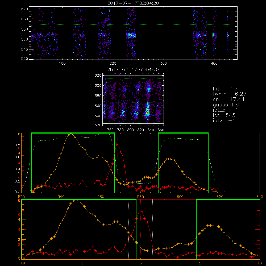
Task: Click the "860" tick label under middle image
Action: point(161,130)
